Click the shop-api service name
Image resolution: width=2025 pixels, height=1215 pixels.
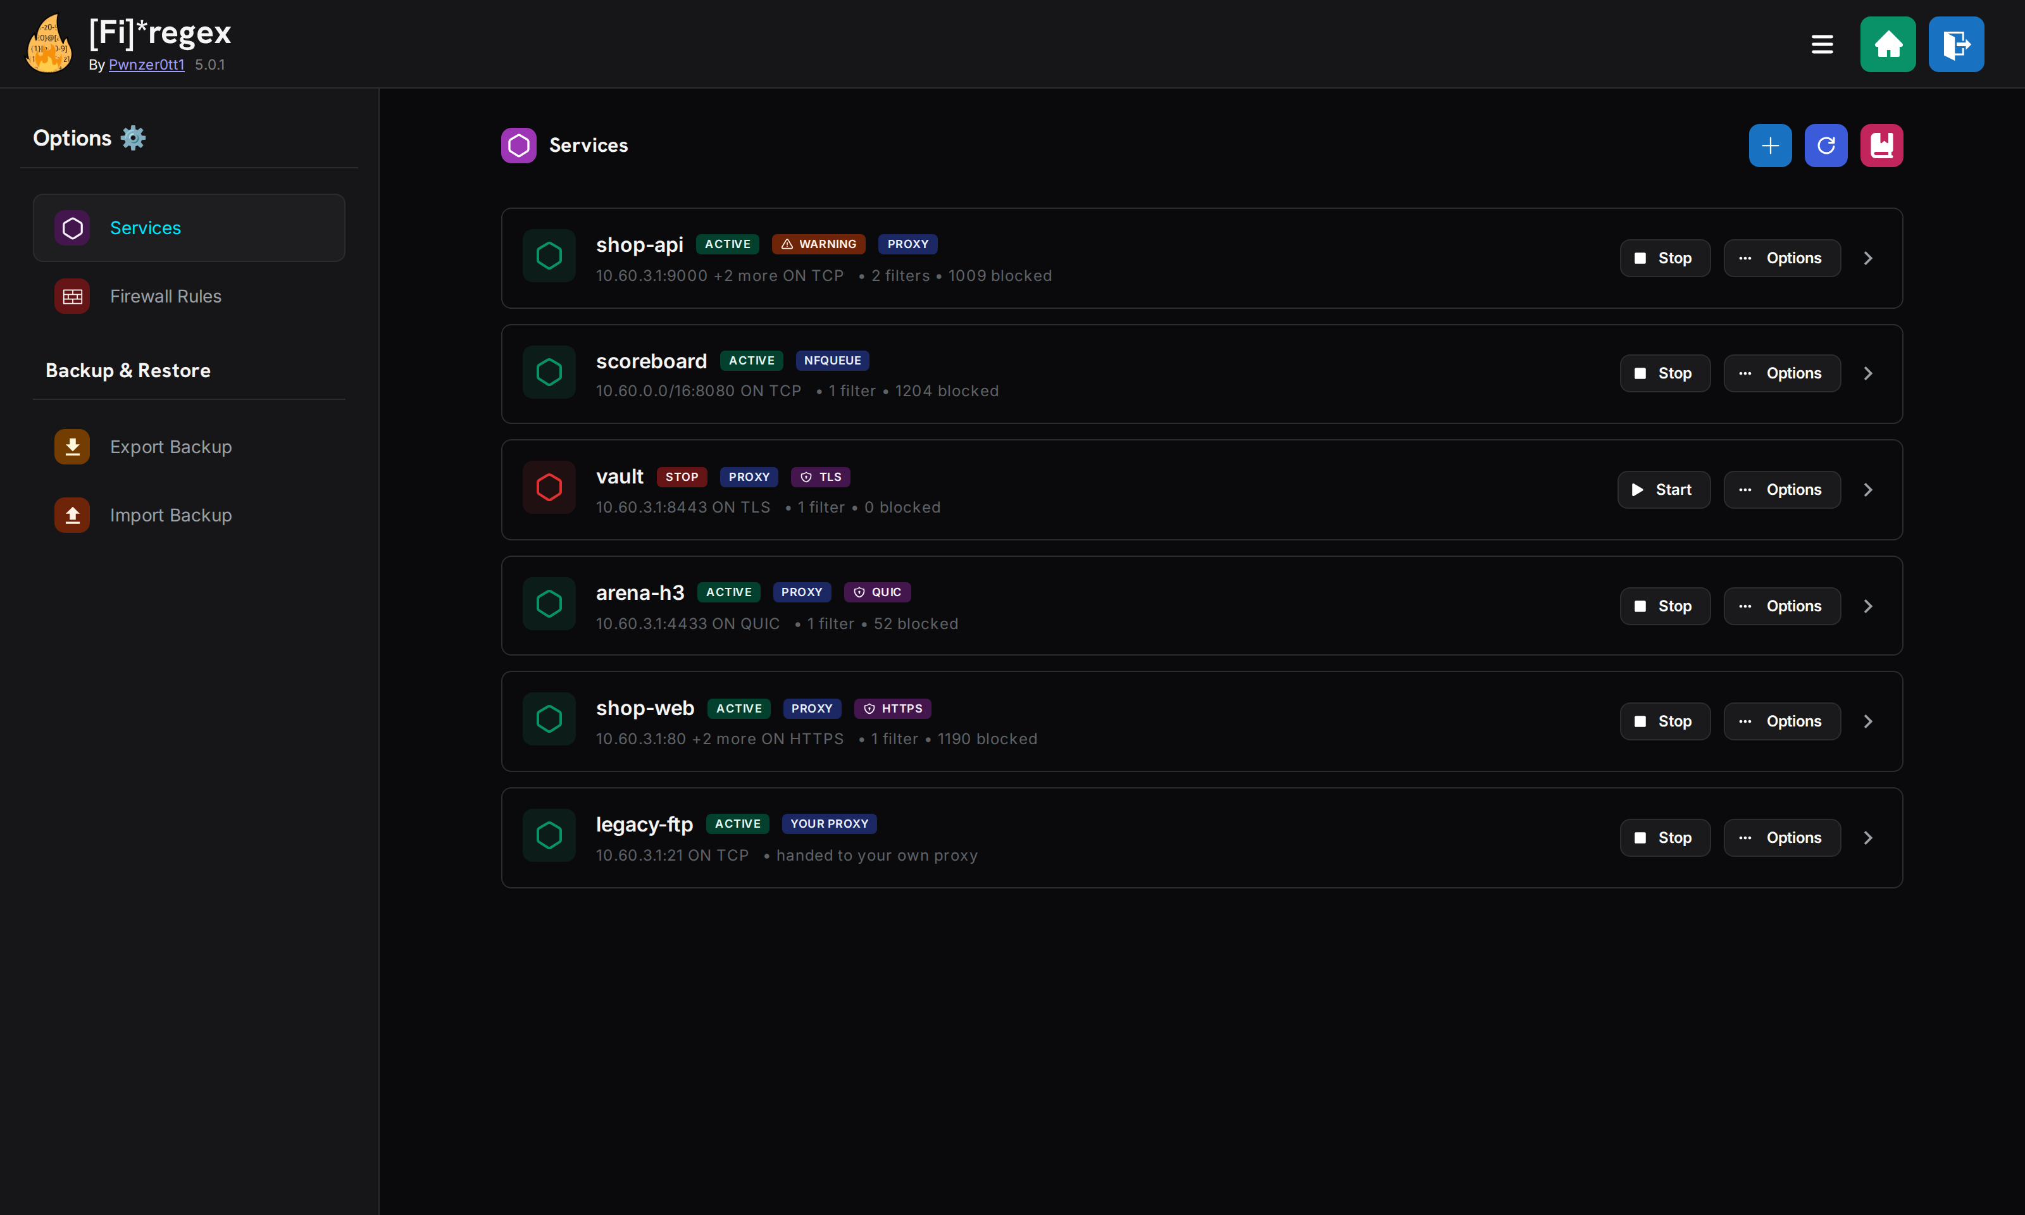639,245
